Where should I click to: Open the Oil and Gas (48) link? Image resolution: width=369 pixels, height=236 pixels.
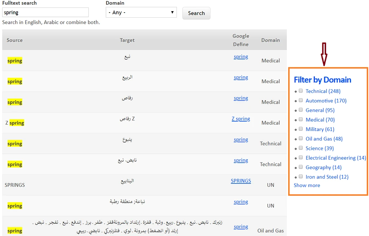324,139
